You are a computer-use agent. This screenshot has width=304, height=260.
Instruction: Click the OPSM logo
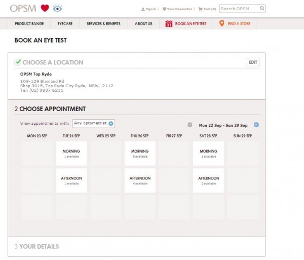(x=23, y=8)
